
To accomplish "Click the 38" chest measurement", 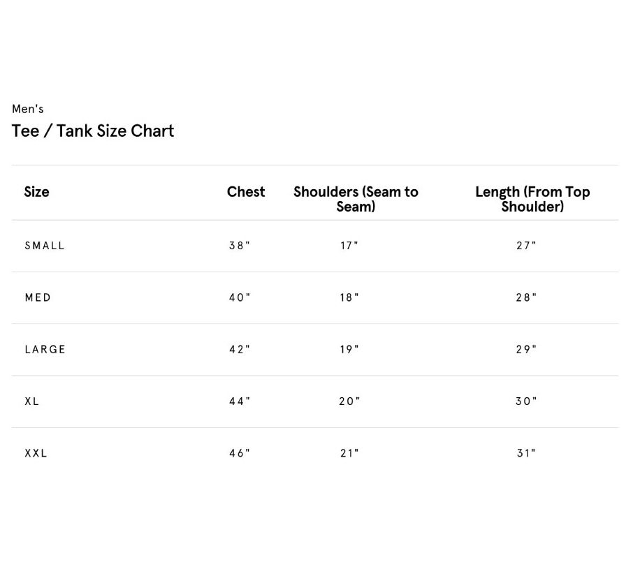I will coord(240,246).
